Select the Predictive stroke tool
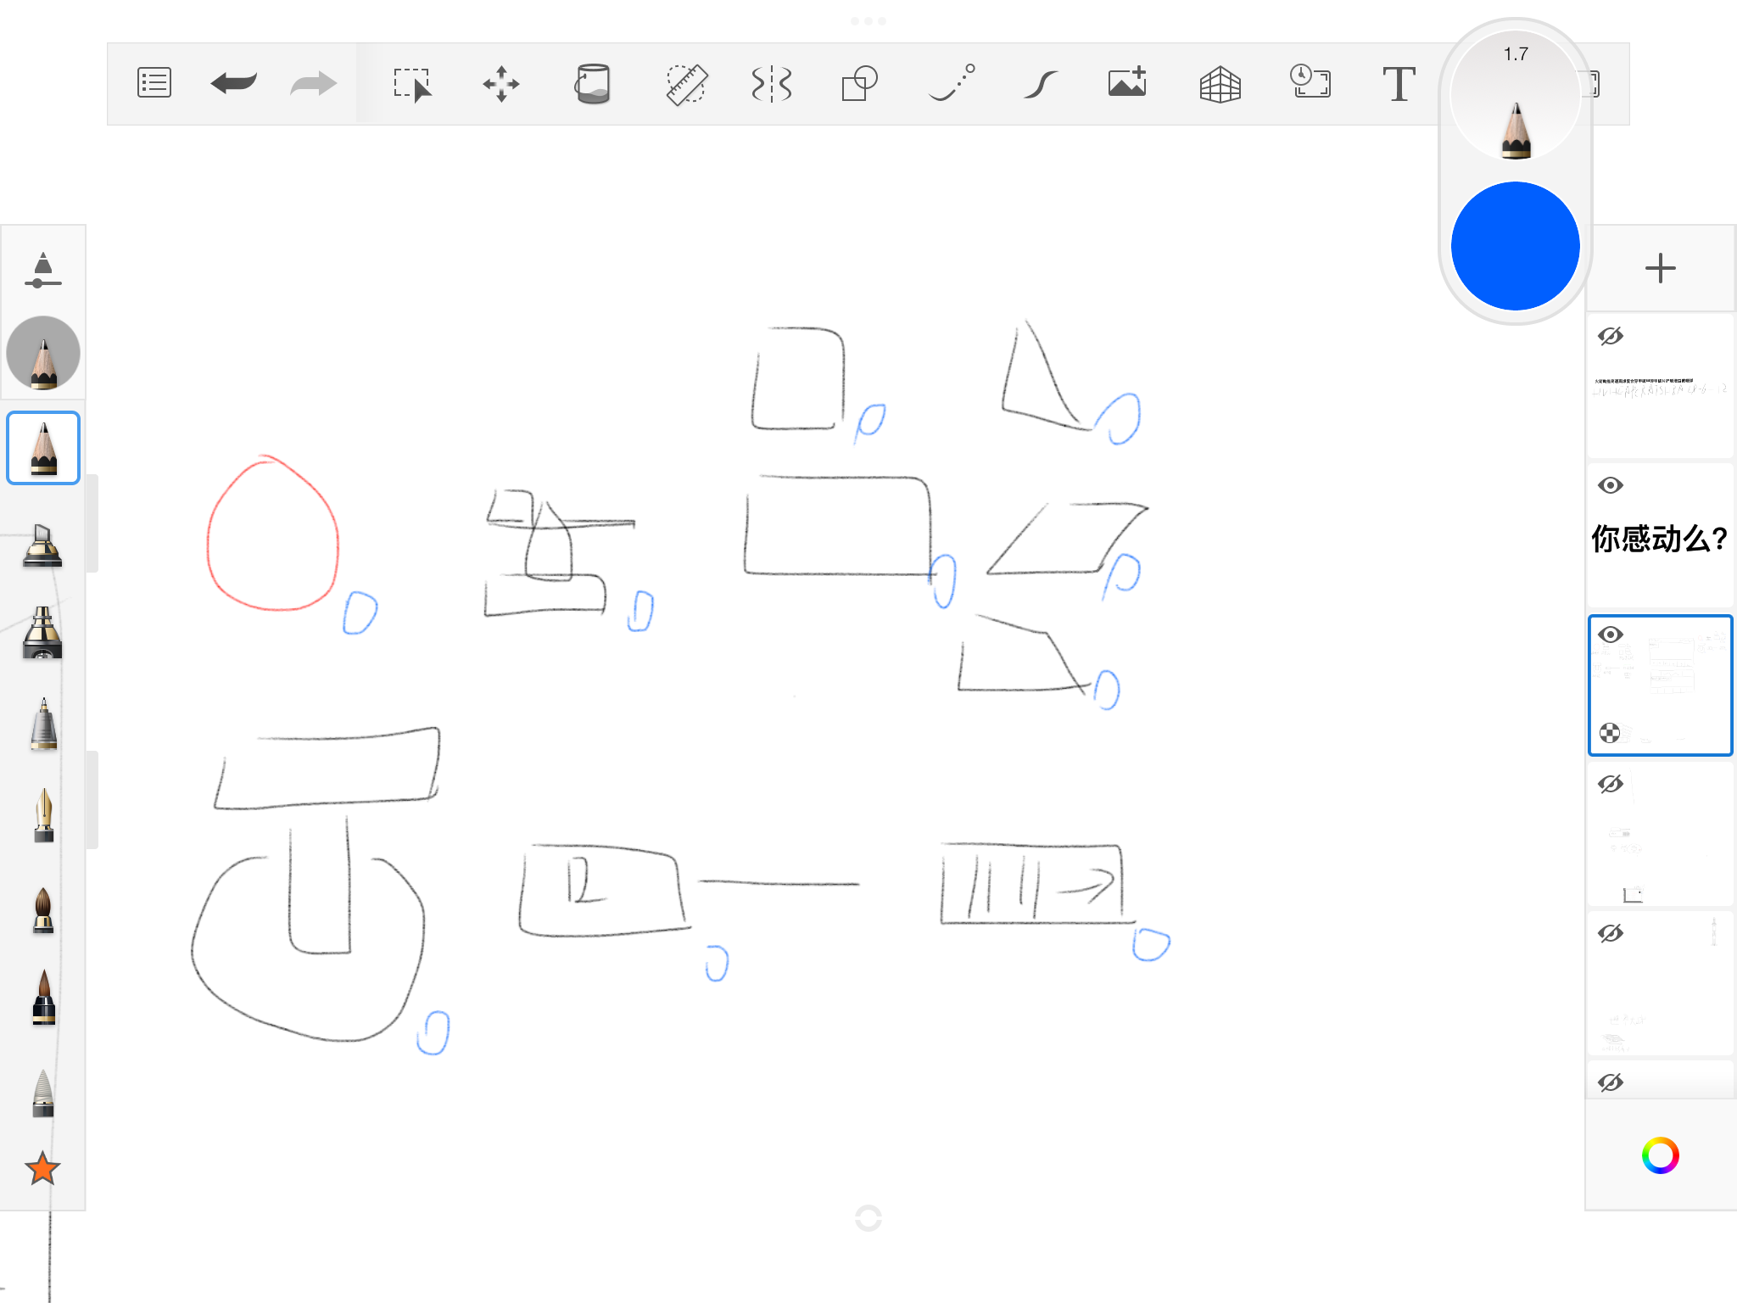Viewport: 1737px width, 1303px height. click(x=1040, y=84)
